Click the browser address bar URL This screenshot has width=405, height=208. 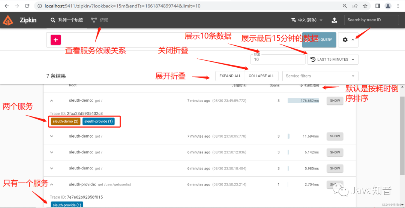[122, 6]
